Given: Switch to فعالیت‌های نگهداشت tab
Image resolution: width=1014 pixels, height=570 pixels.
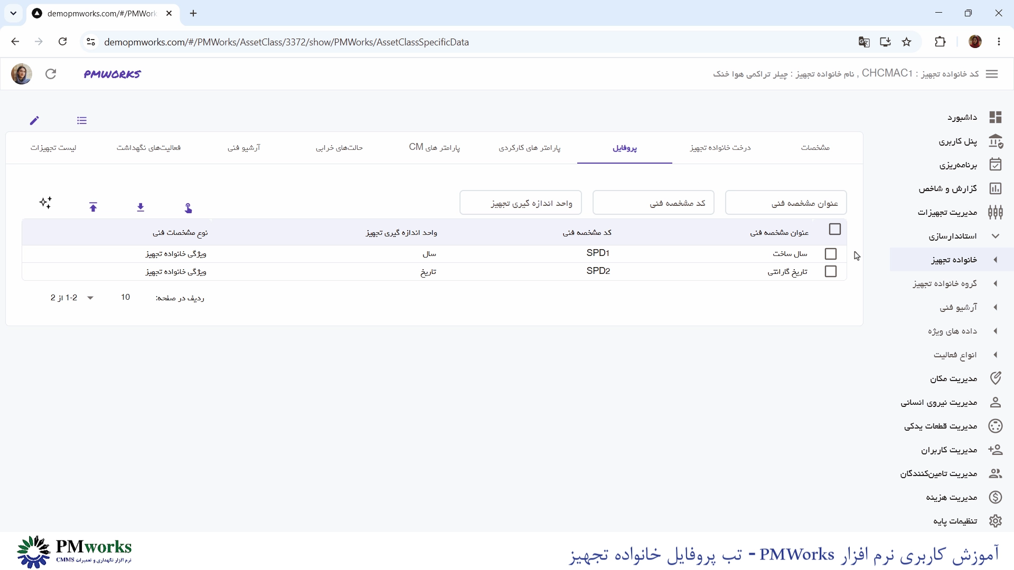Looking at the screenshot, I should 149,148.
